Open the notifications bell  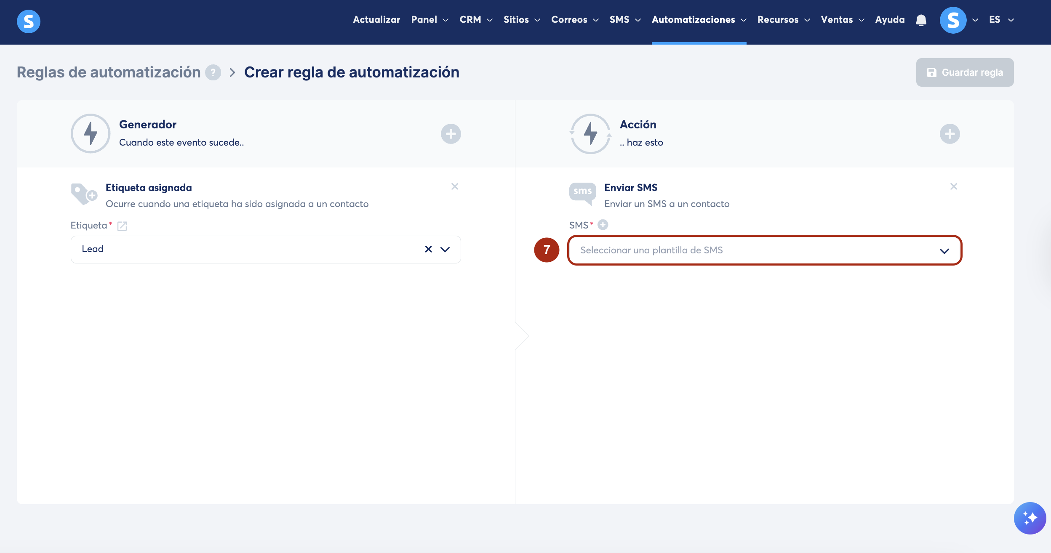coord(921,20)
